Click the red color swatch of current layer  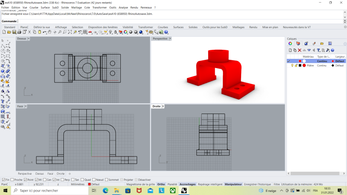click(300, 61)
